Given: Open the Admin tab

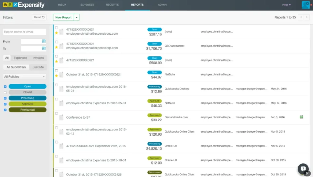Looking at the screenshot, I should pos(162,5).
